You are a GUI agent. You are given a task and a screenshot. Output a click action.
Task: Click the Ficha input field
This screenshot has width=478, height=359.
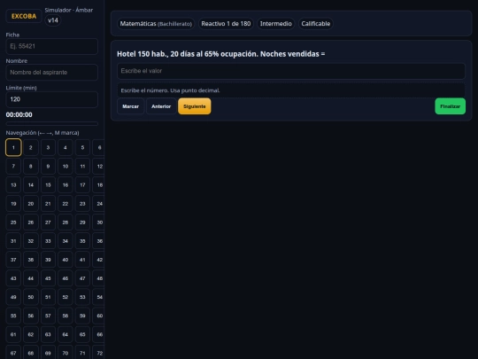pyautogui.click(x=52, y=46)
